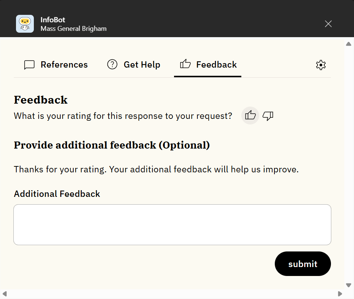This screenshot has width=354, height=299.
Task: Click the InfoBot title text
Action: pos(53,20)
